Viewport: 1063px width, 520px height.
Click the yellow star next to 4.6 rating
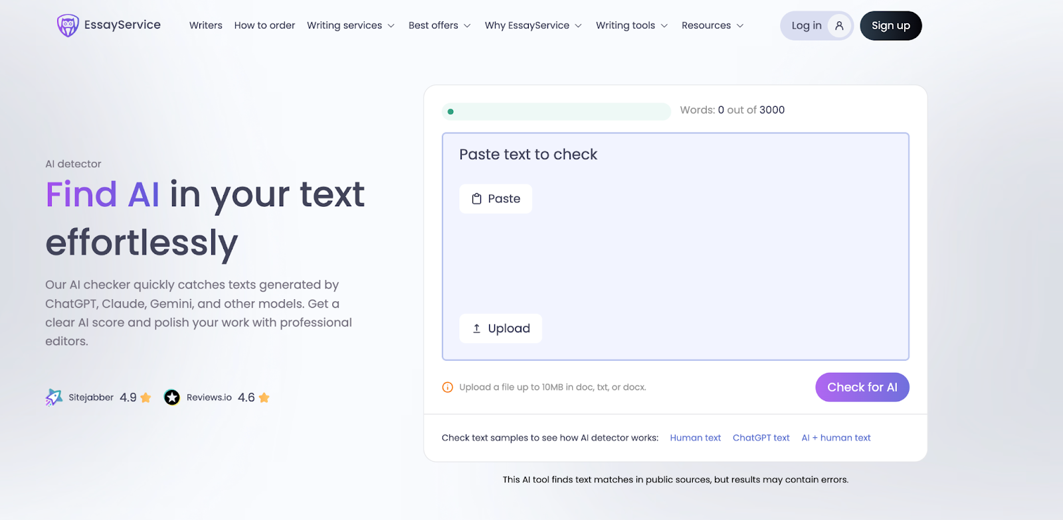coord(264,398)
